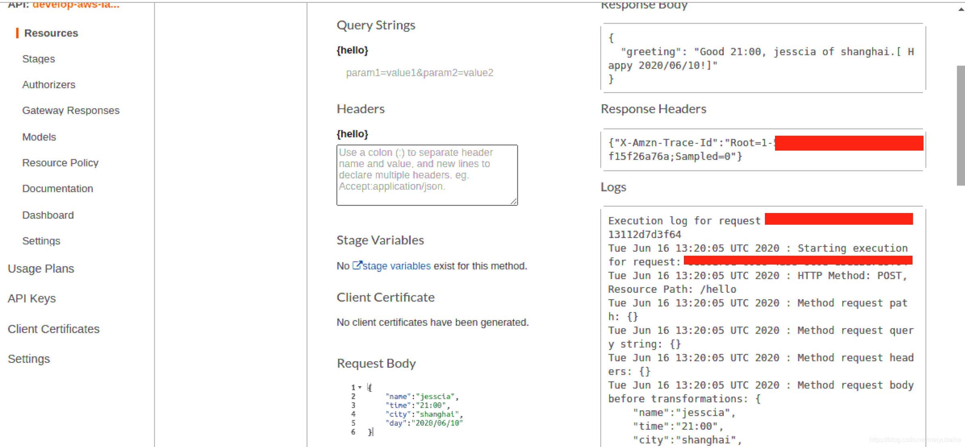This screenshot has height=447, width=965.
Task: Open Stages in the sidebar
Action: click(x=38, y=59)
